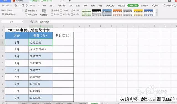Click the table name input field
The width and height of the screenshot is (177, 104).
coord(15,11)
